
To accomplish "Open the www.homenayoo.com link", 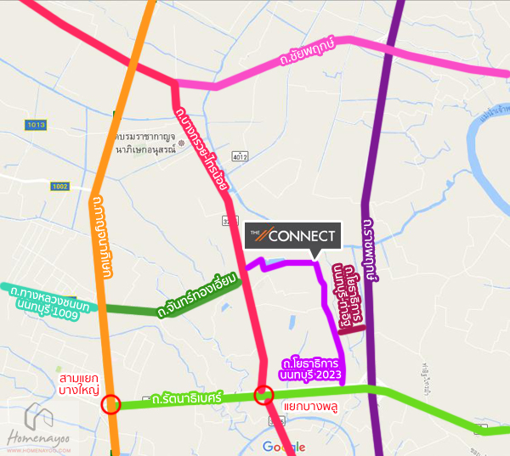I will [39, 450].
